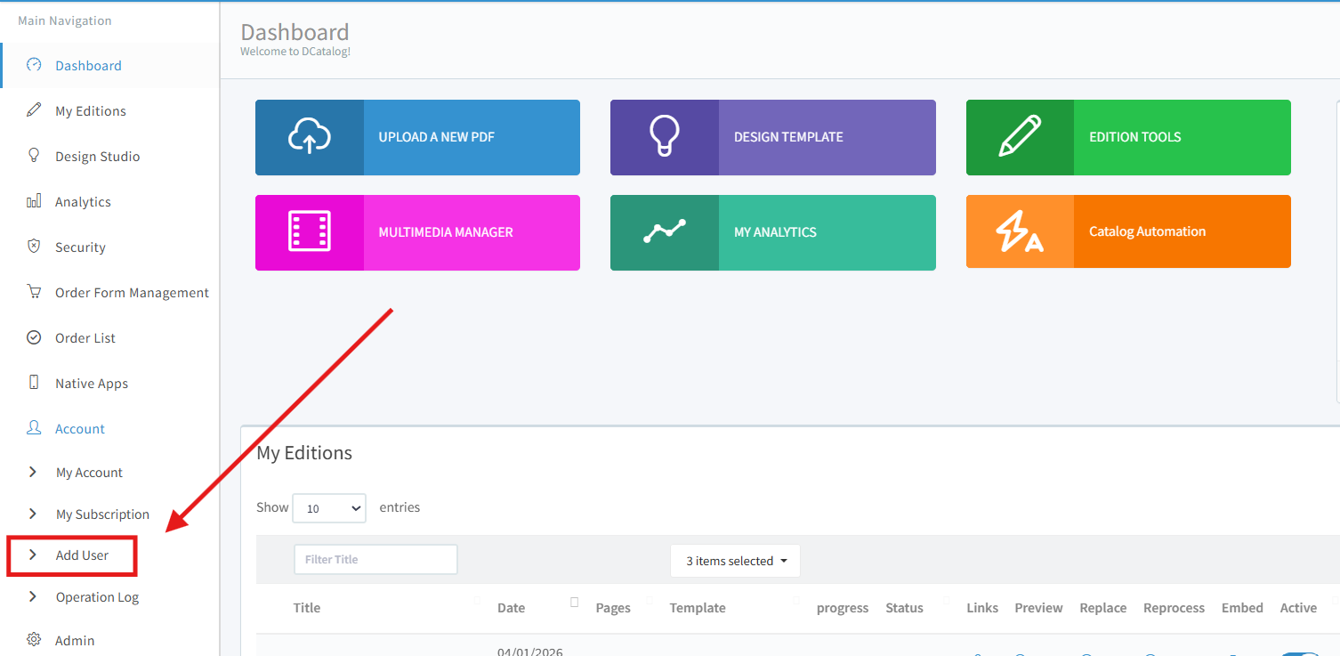Click the Security shield icon in sidebar
The width and height of the screenshot is (1340, 656).
[34, 247]
